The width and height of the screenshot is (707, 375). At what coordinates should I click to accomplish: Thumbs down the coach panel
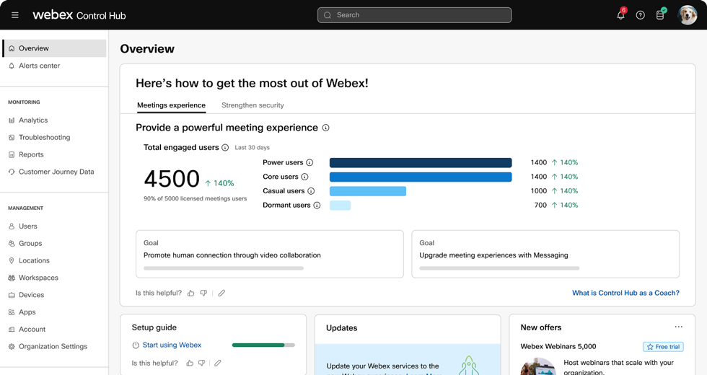click(203, 293)
